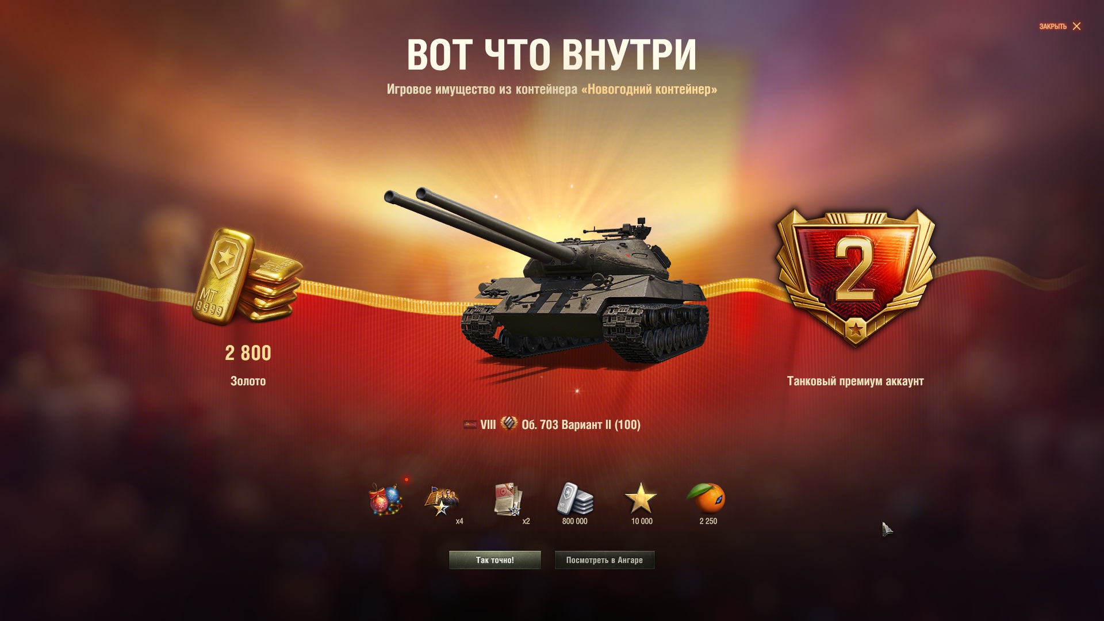Click the '2 800' gold amount text
Screen dimensions: 1104x621
(248, 353)
